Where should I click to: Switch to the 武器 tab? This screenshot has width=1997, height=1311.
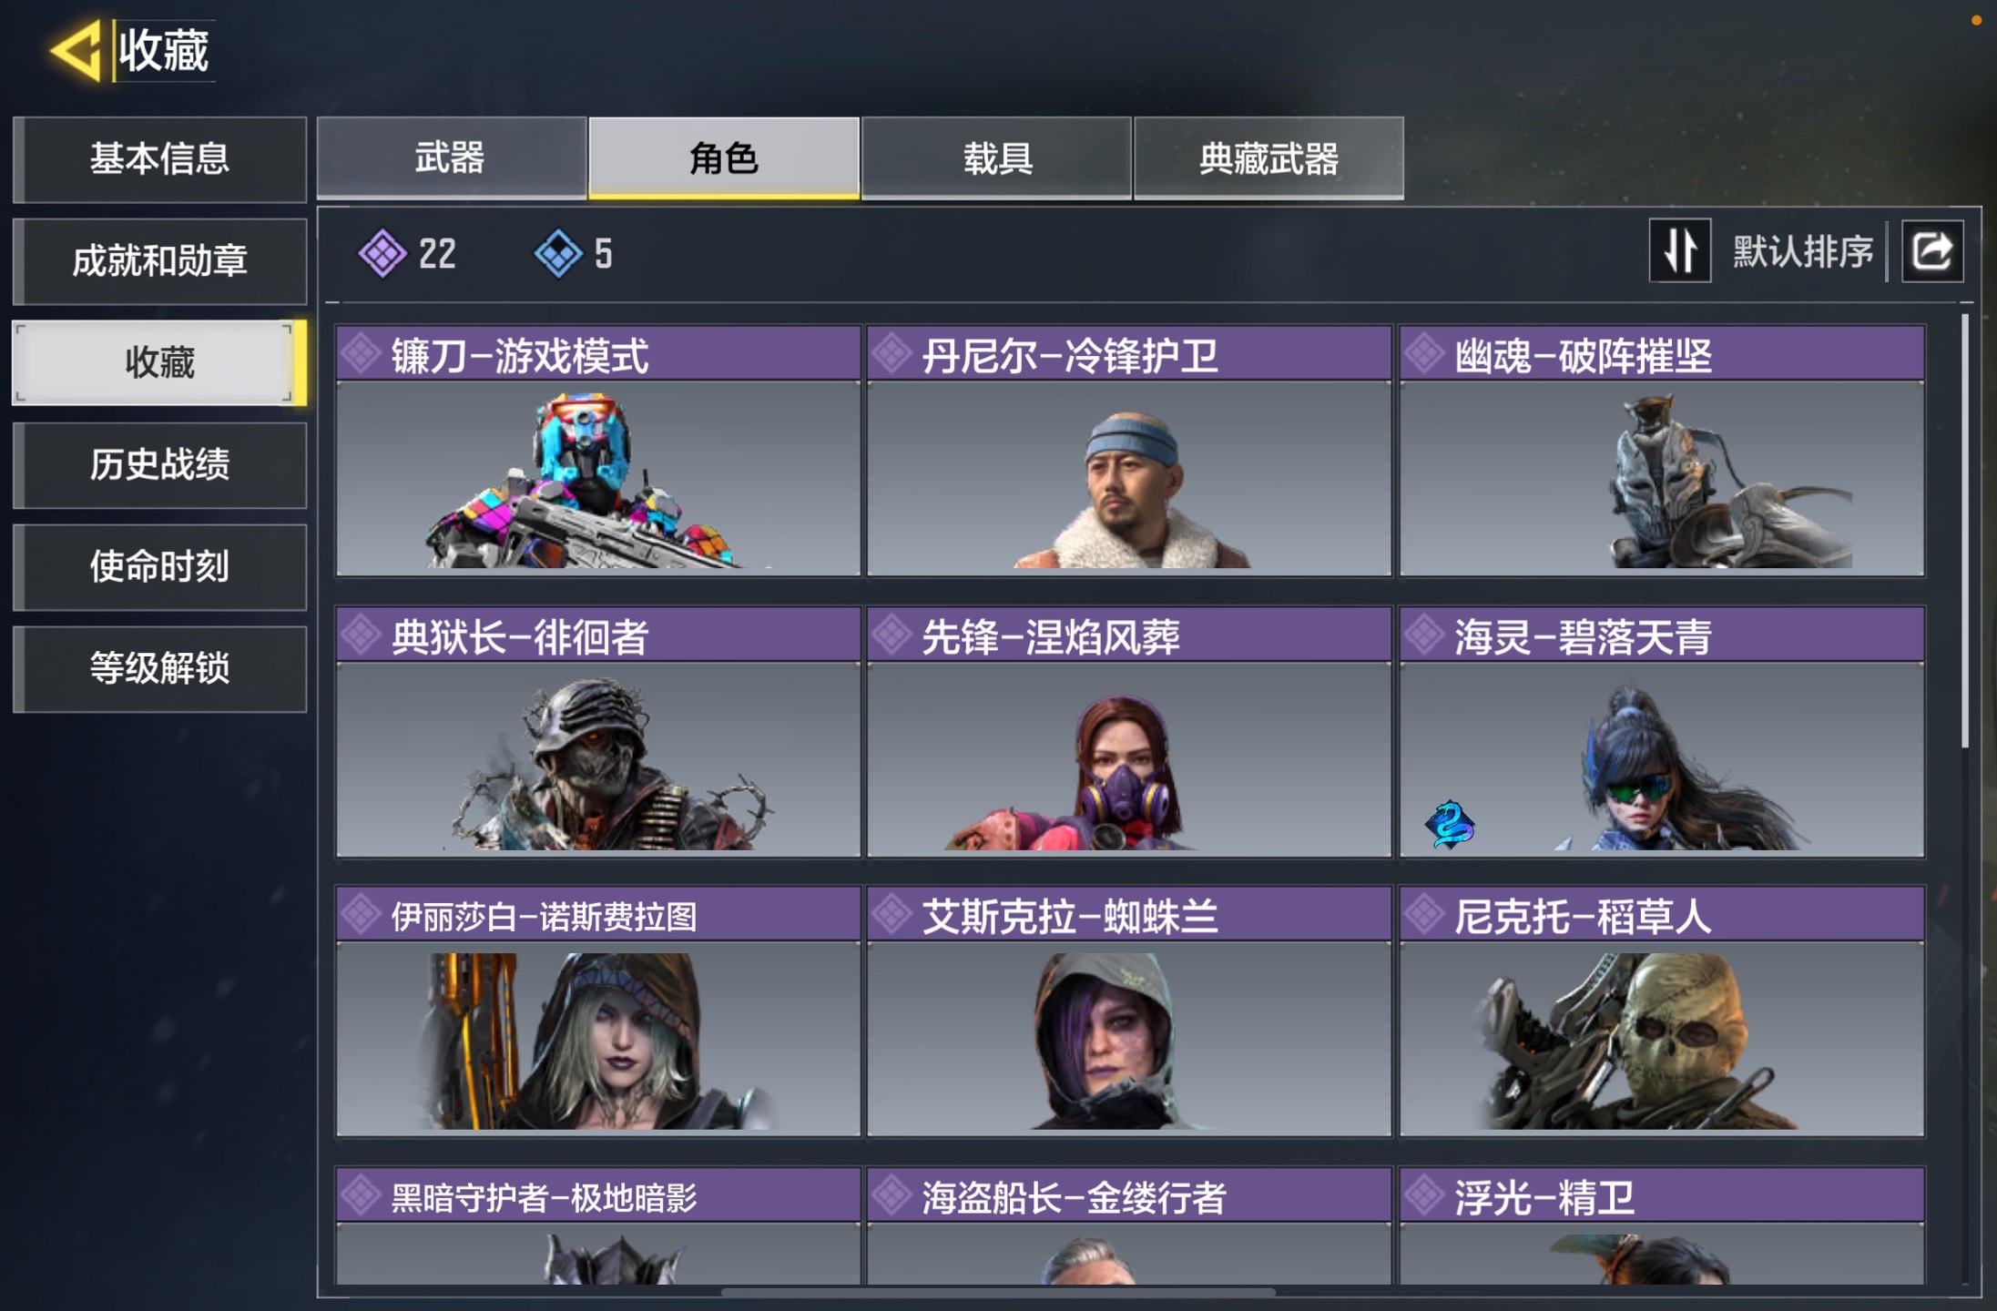pyautogui.click(x=451, y=158)
